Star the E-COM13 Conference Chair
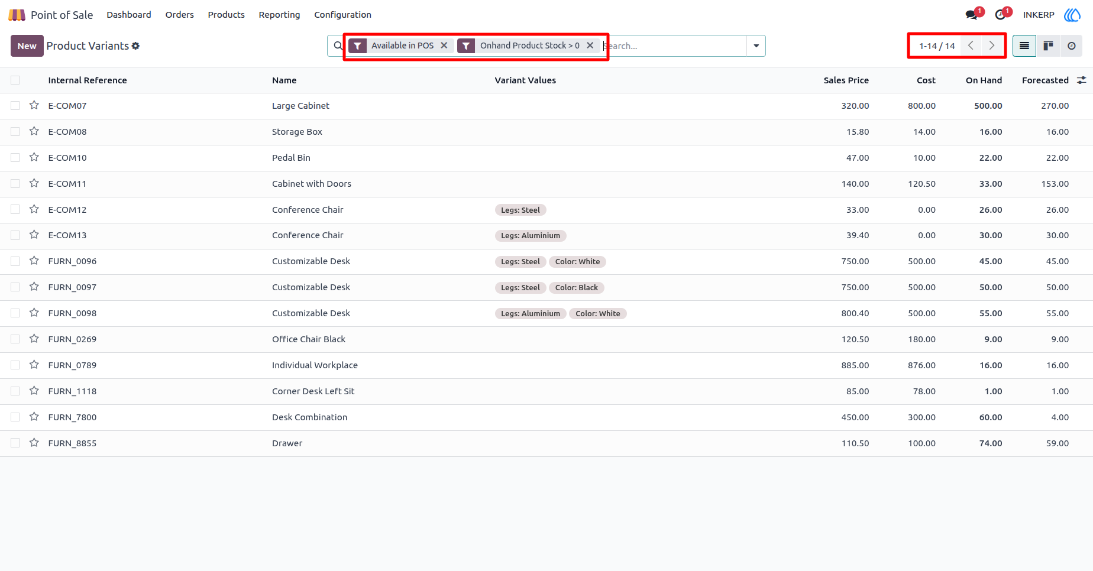The width and height of the screenshot is (1093, 571). coord(34,235)
